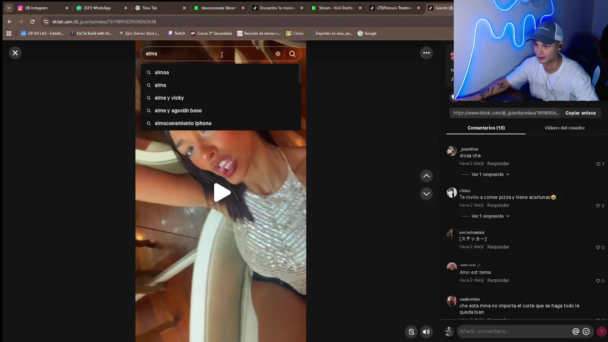Close the WhatsApp browser tab
The height and width of the screenshot is (342, 608).
tap(125, 8)
